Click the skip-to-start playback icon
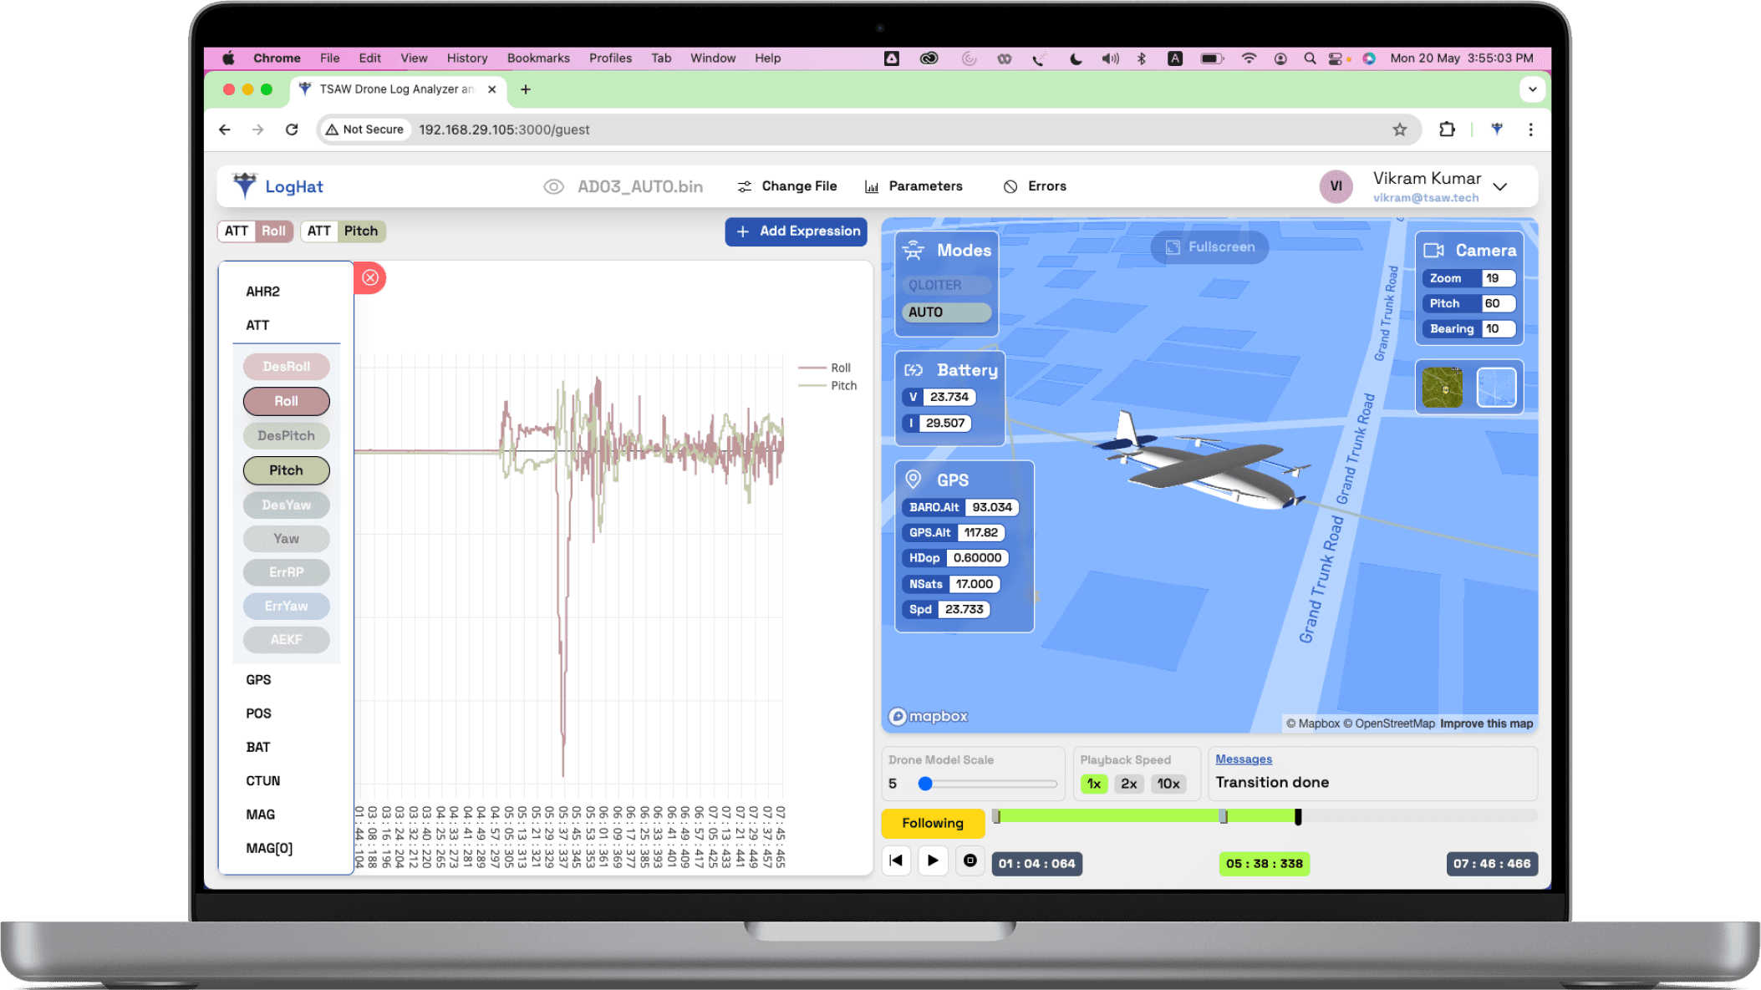The height and width of the screenshot is (990, 1761). (896, 861)
